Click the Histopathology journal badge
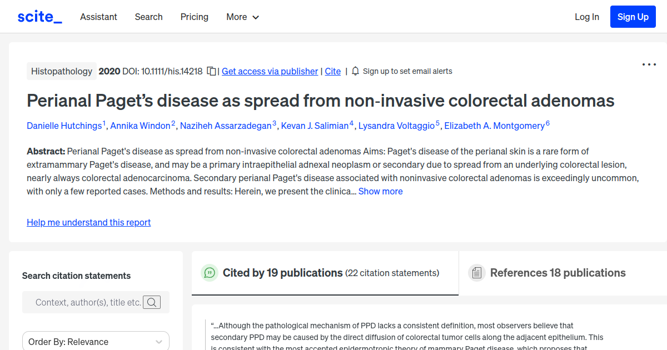 point(61,71)
